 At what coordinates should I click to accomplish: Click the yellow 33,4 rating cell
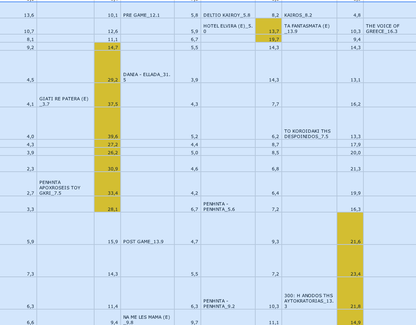pyautogui.click(x=107, y=184)
